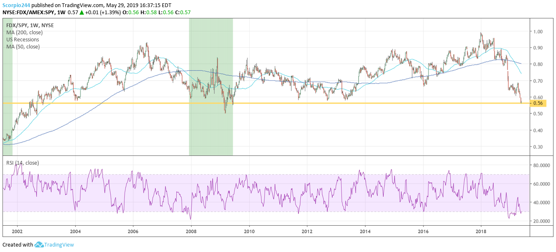Click the TradingView text link at bottom
The height and width of the screenshot is (252, 556).
pos(59,244)
